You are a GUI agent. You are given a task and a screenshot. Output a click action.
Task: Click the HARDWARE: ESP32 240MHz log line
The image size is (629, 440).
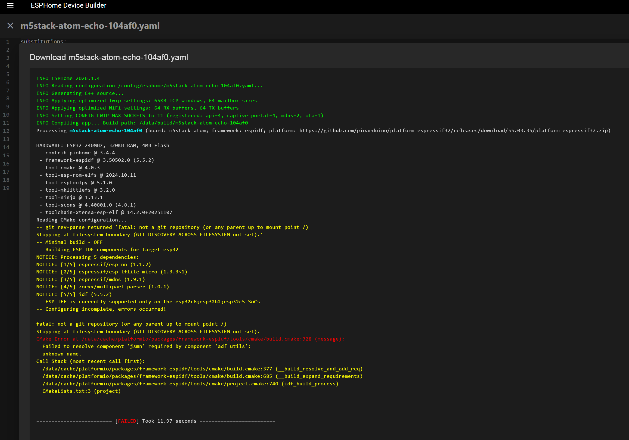pos(102,145)
